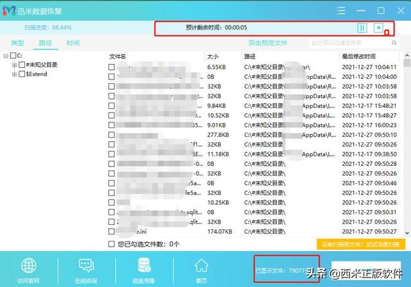Screen dimensions: 411x287
Task: Click the scroll up arrow of file list
Action: click(x=407, y=55)
